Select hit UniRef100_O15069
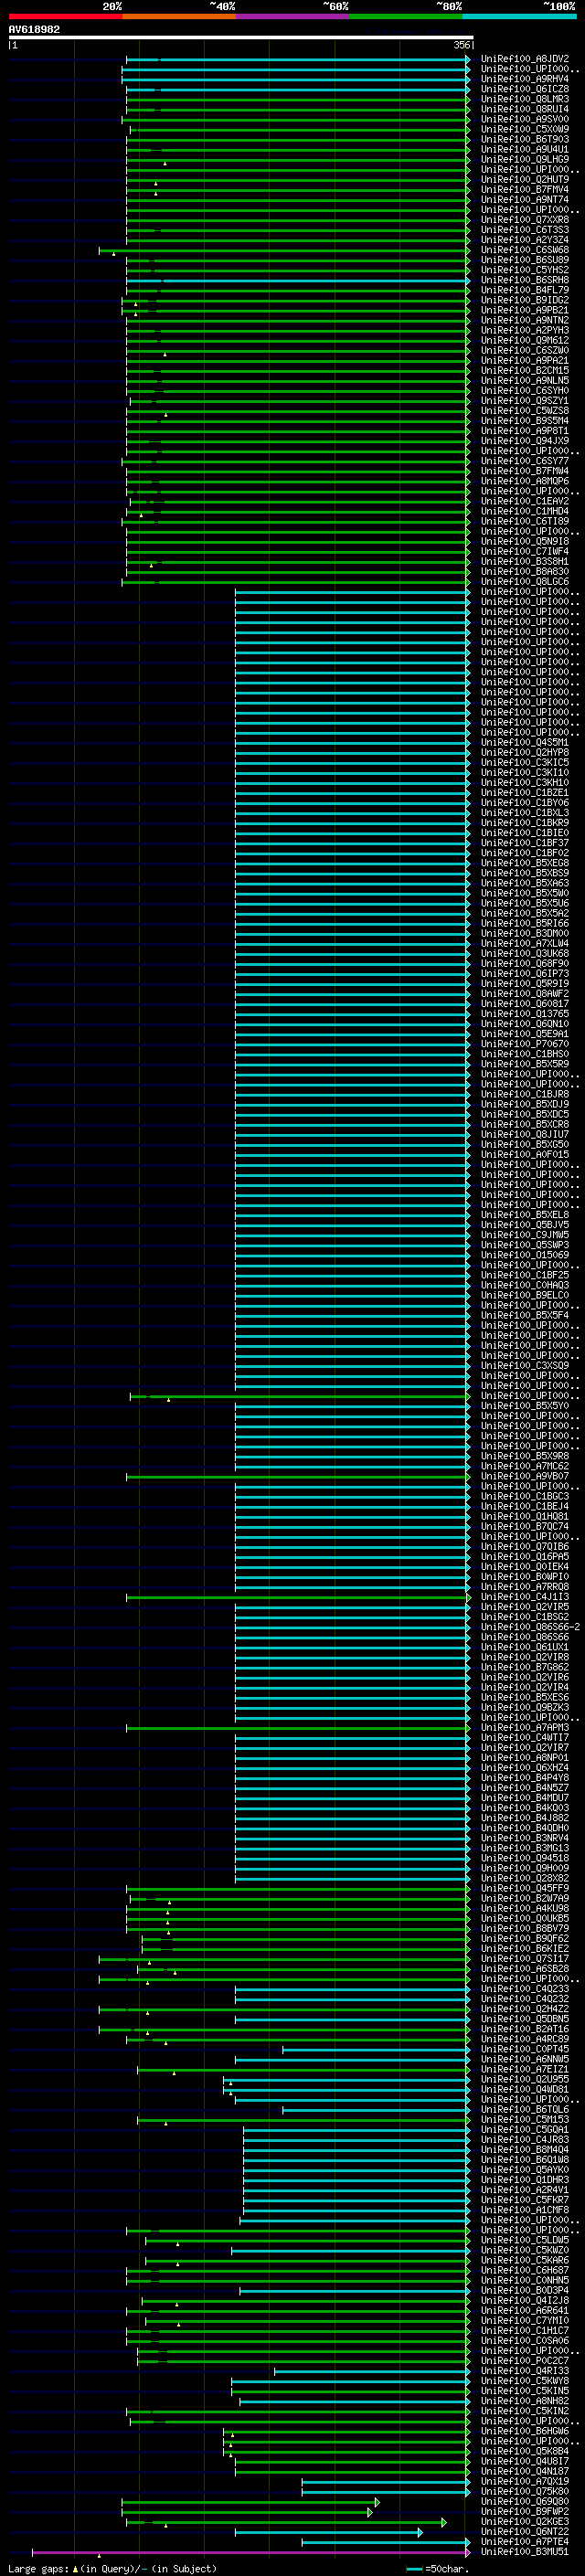 (525, 1255)
